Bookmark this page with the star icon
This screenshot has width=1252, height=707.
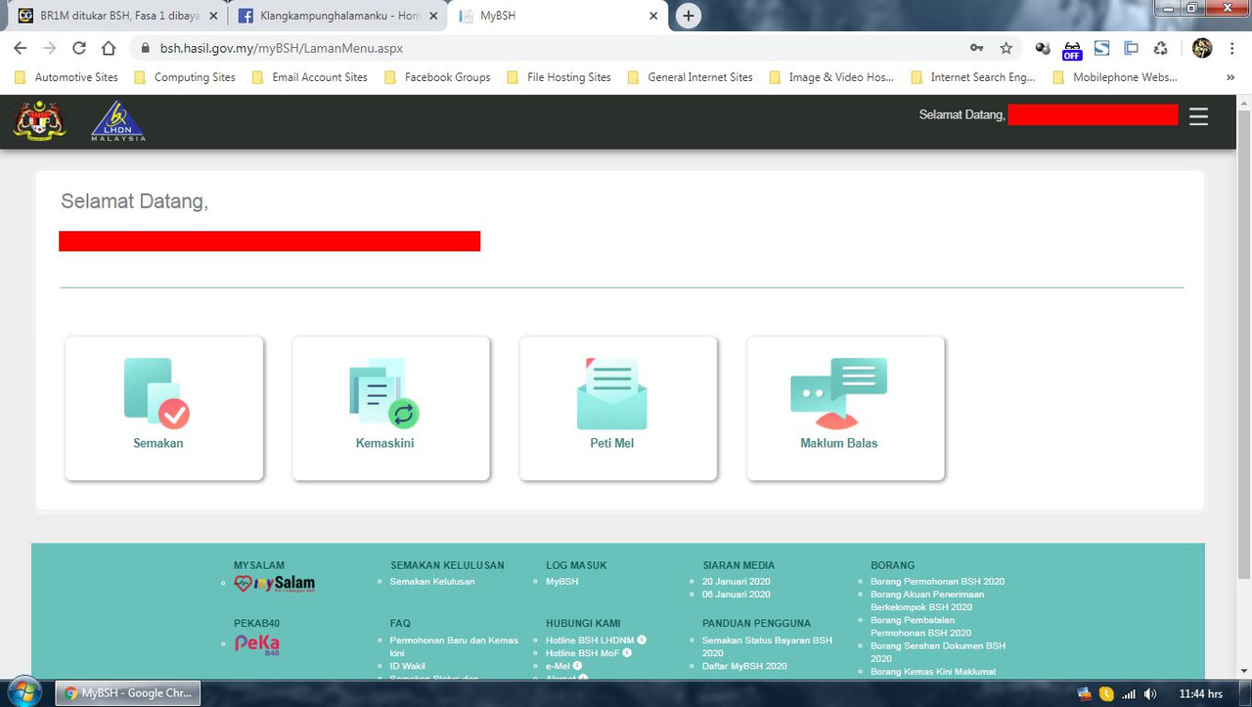click(x=1006, y=48)
